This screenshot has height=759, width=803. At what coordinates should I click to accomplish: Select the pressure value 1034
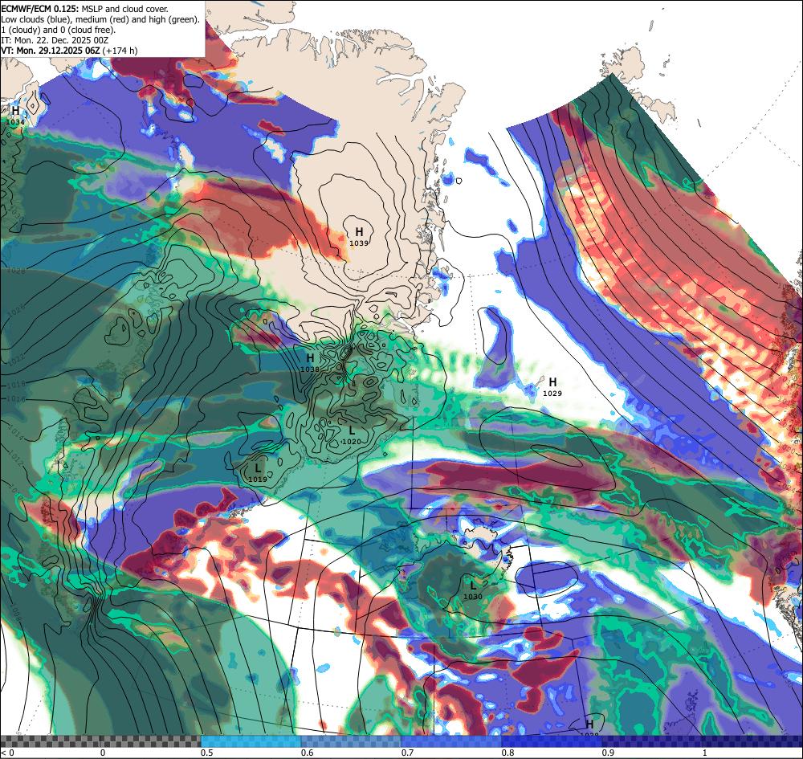pos(15,122)
